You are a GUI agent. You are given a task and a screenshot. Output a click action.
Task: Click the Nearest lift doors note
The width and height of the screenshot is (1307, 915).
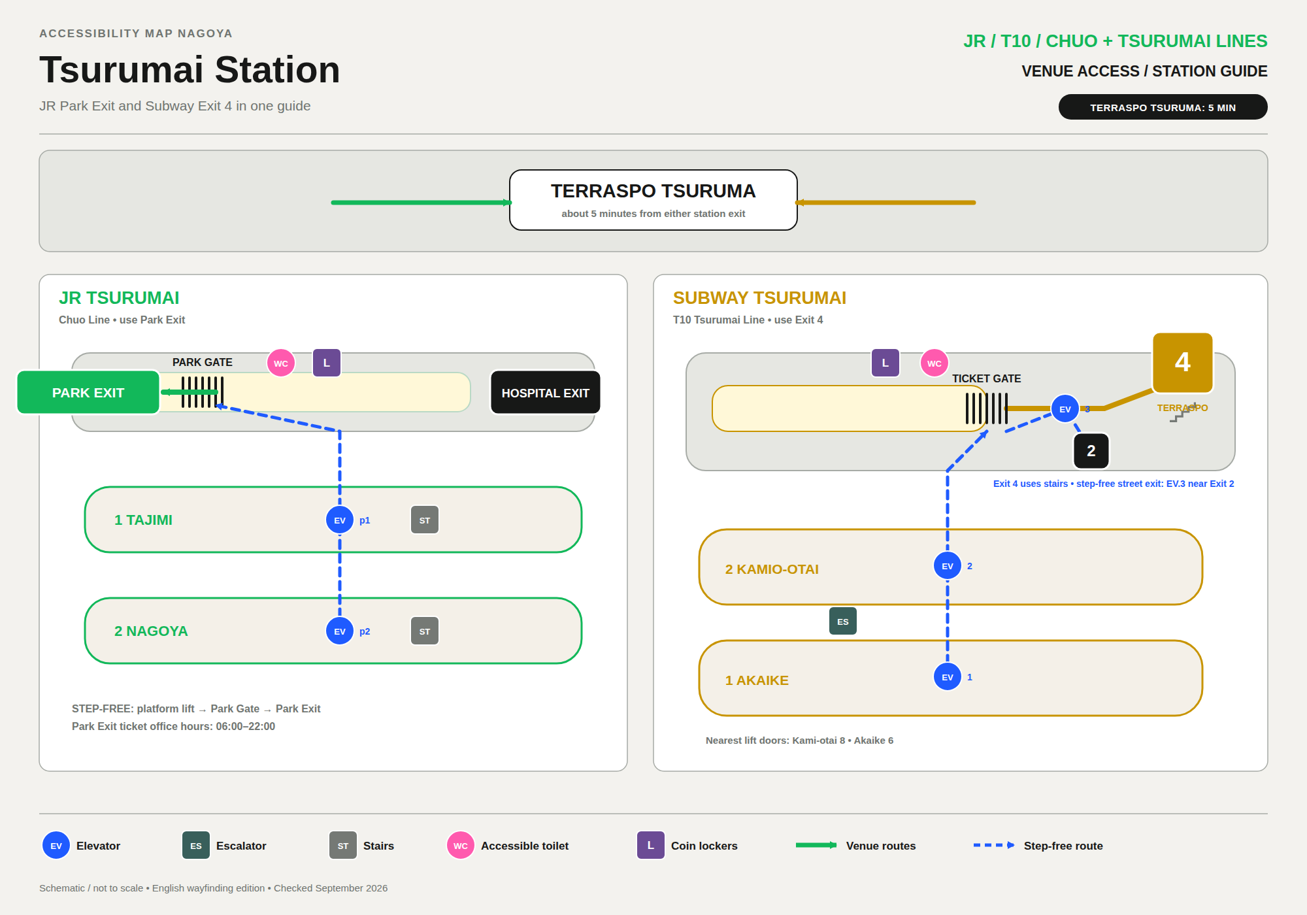coord(799,740)
